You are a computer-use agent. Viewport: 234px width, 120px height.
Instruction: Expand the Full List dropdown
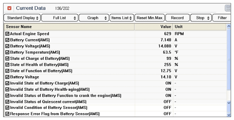click(x=60, y=18)
